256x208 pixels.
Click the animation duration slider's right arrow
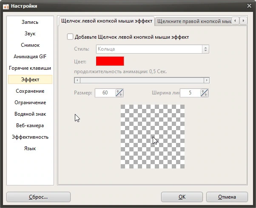pyautogui.click(x=207, y=80)
